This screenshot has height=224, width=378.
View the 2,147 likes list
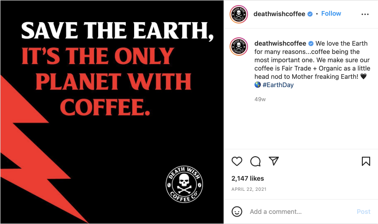(248, 178)
